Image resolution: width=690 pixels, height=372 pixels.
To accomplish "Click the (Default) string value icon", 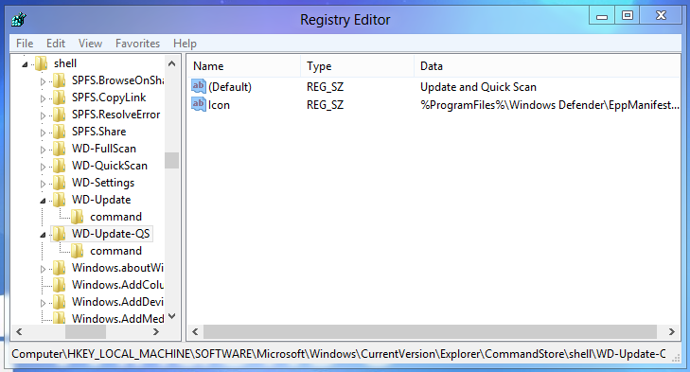I will 199,86.
